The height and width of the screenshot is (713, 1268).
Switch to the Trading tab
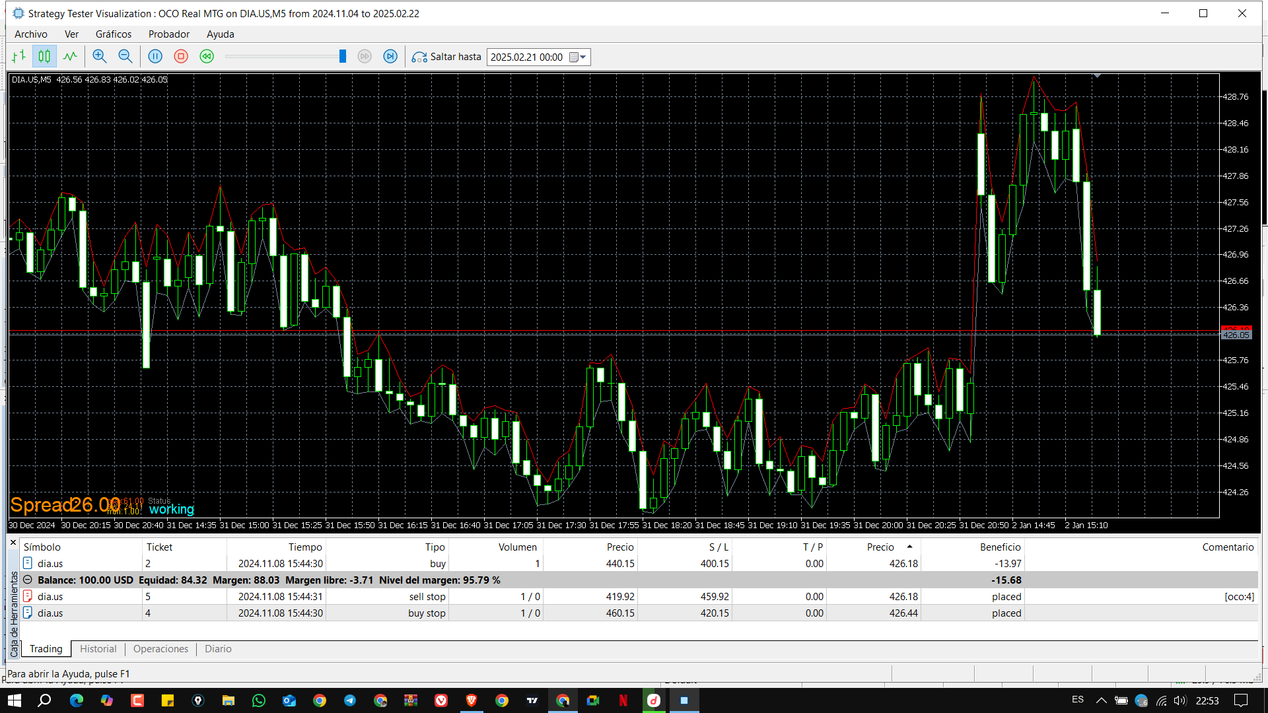coord(46,649)
